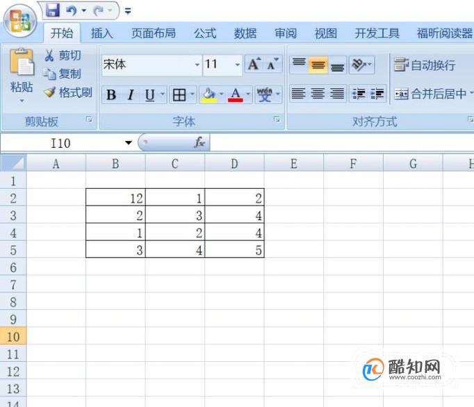Undo the last action
This screenshot has width=474, height=407.
click(72, 11)
